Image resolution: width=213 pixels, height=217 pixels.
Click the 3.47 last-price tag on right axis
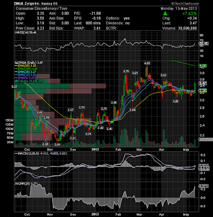203,83
